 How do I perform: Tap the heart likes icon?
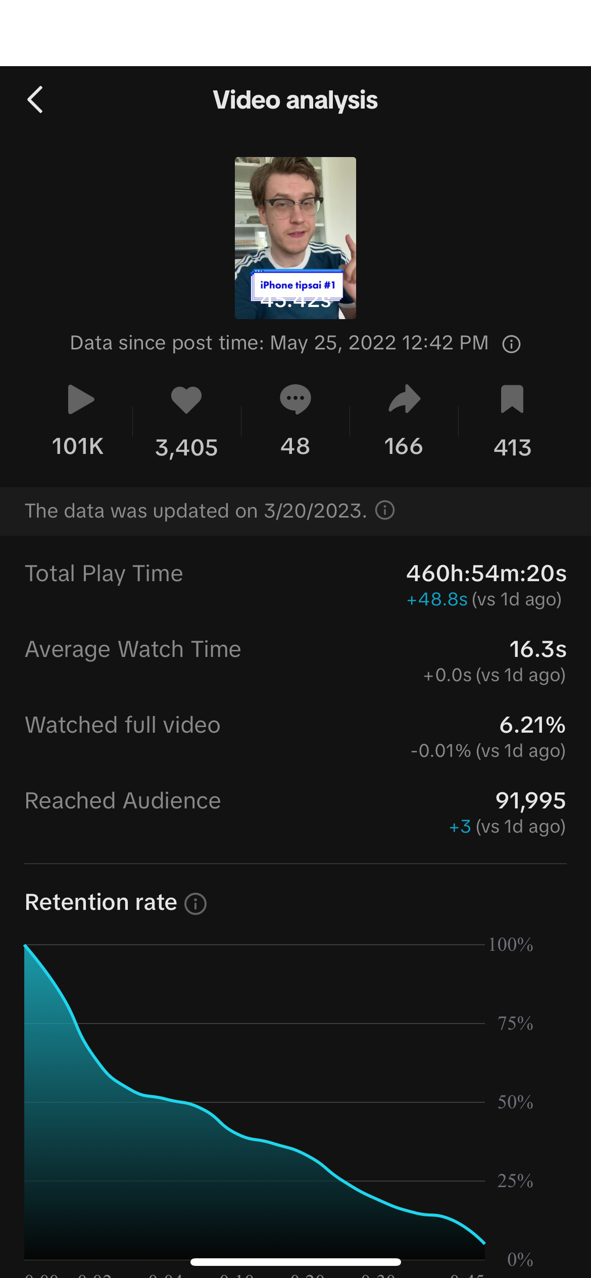186,399
